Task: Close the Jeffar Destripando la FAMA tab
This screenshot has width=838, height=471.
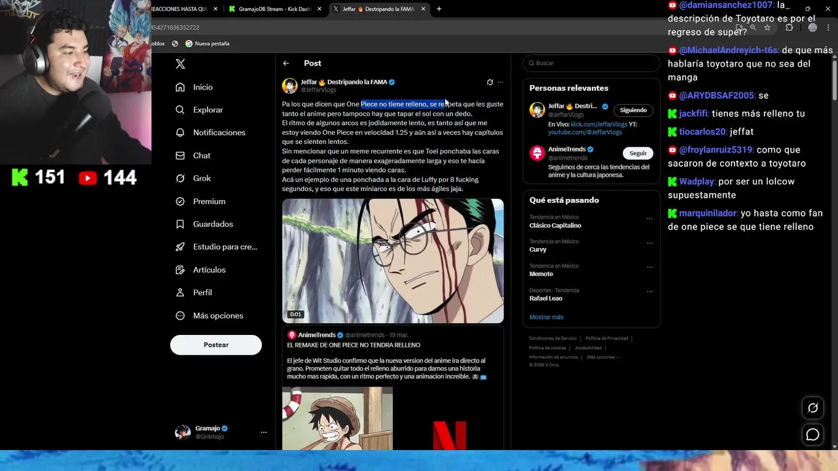Action: coord(424,9)
